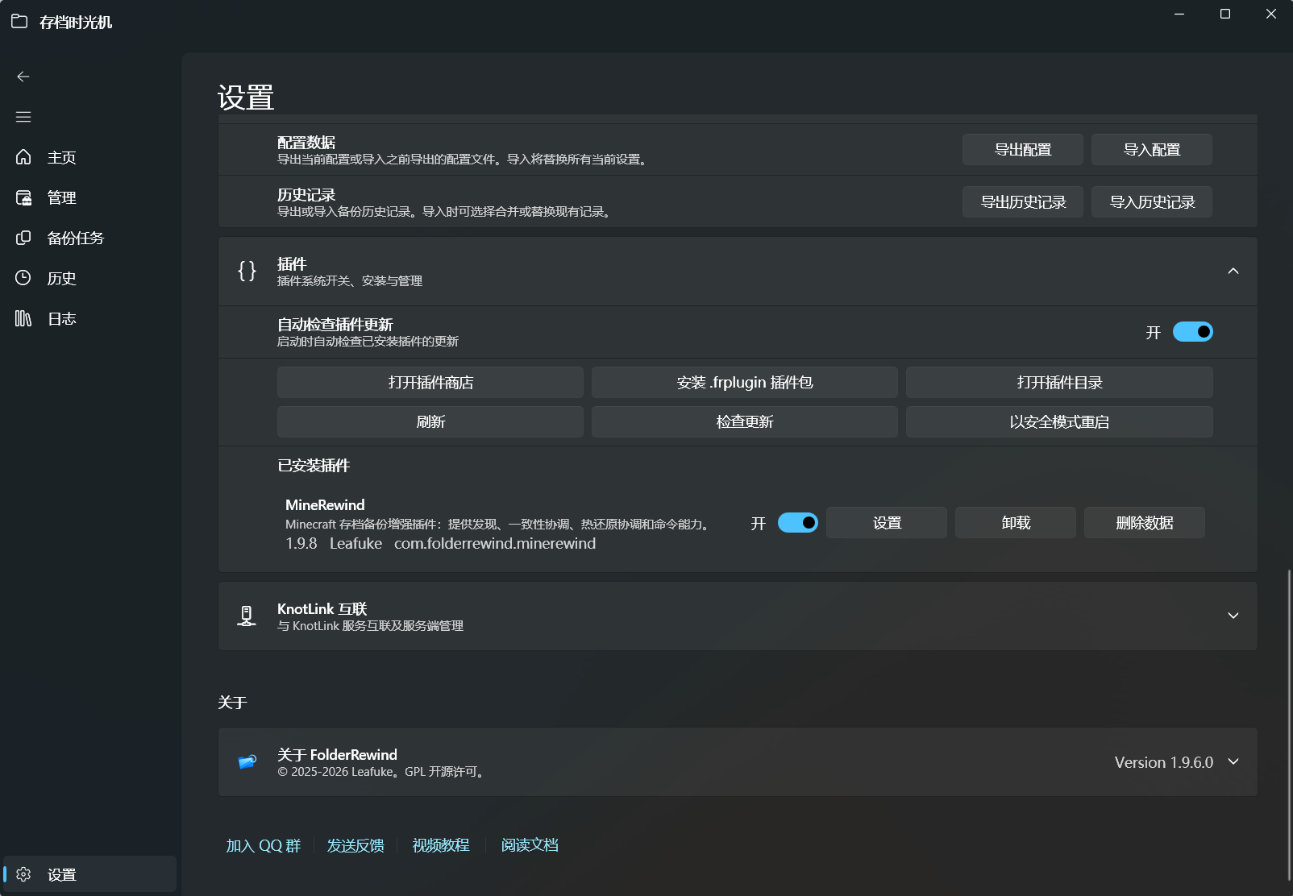Viewport: 1293px width, 896px height.
Task: Click 导入配置 button
Action: tap(1152, 149)
